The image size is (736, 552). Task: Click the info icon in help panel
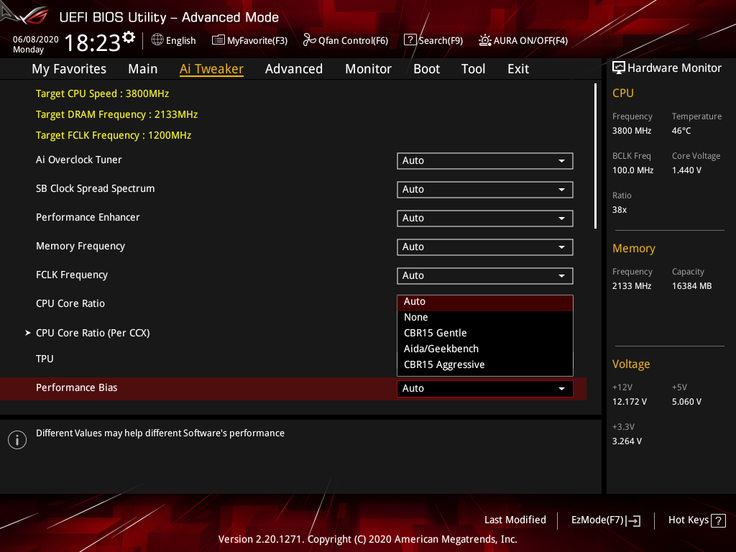click(x=17, y=440)
